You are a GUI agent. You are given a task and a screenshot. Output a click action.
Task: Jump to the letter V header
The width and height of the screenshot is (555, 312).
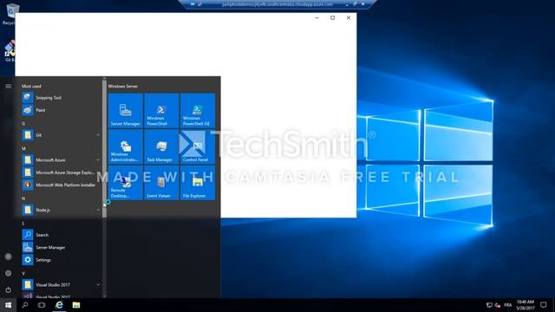23,273
